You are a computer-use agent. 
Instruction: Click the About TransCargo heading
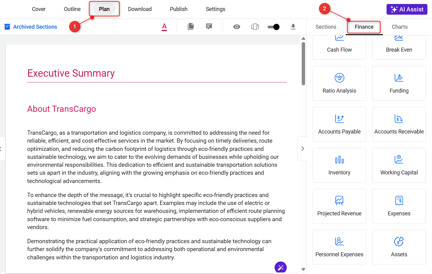click(62, 109)
